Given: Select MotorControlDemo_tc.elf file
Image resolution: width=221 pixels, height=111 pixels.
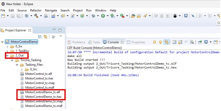Looking at the screenshot, I should pyautogui.click(x=43, y=92).
